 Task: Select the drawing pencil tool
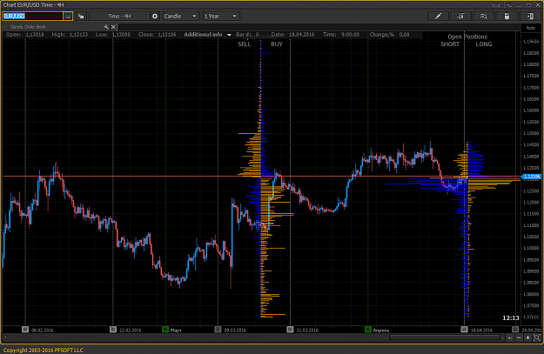tap(438, 16)
